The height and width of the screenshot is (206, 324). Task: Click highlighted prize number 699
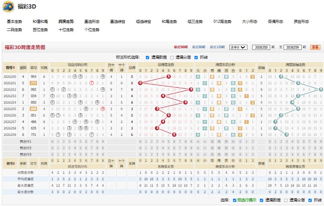click(34, 109)
